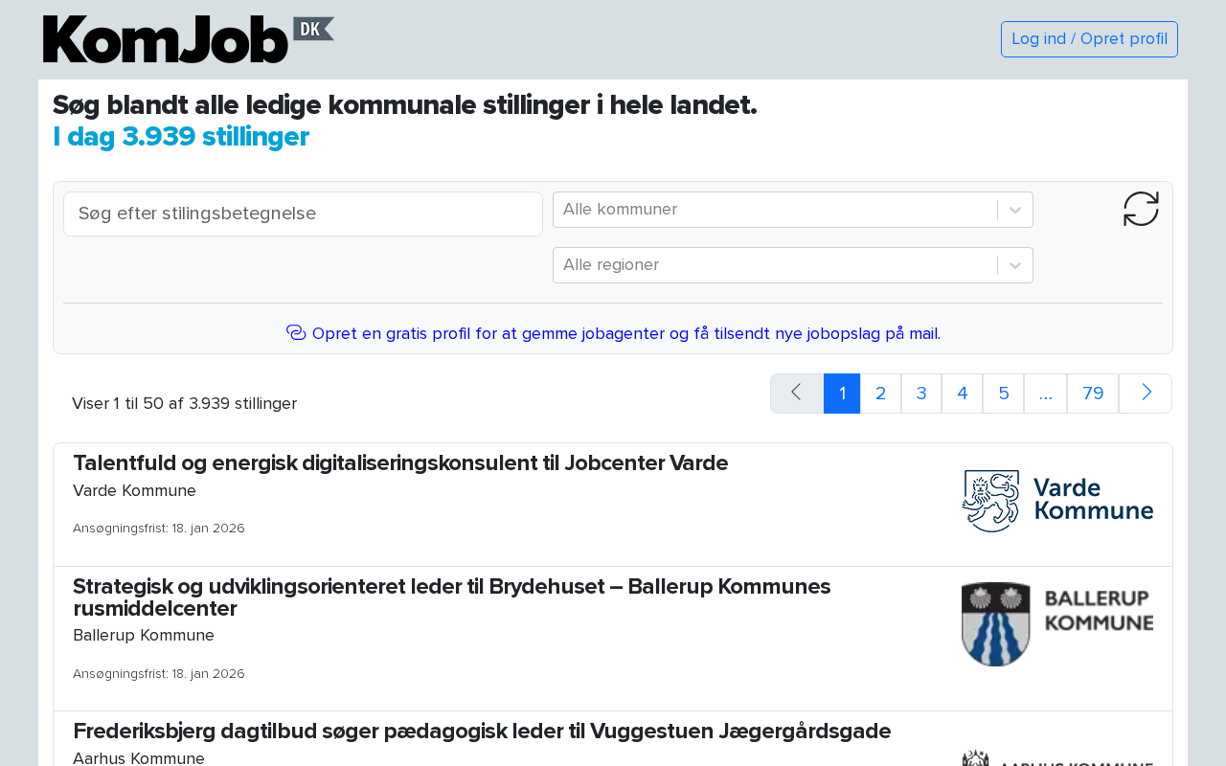Select results page 3
Image resolution: width=1226 pixels, height=766 pixels.
pyautogui.click(x=921, y=394)
